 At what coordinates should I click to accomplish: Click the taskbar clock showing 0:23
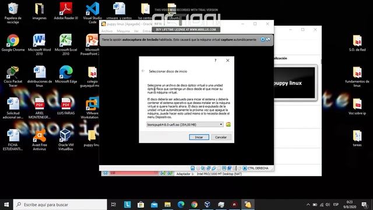[350, 205]
